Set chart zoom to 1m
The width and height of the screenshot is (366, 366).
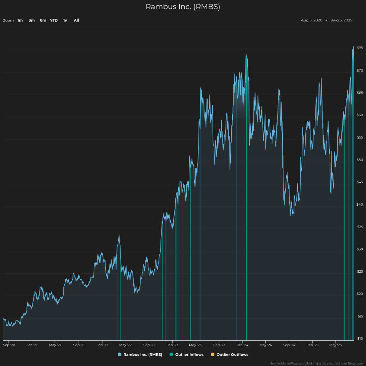click(20, 20)
